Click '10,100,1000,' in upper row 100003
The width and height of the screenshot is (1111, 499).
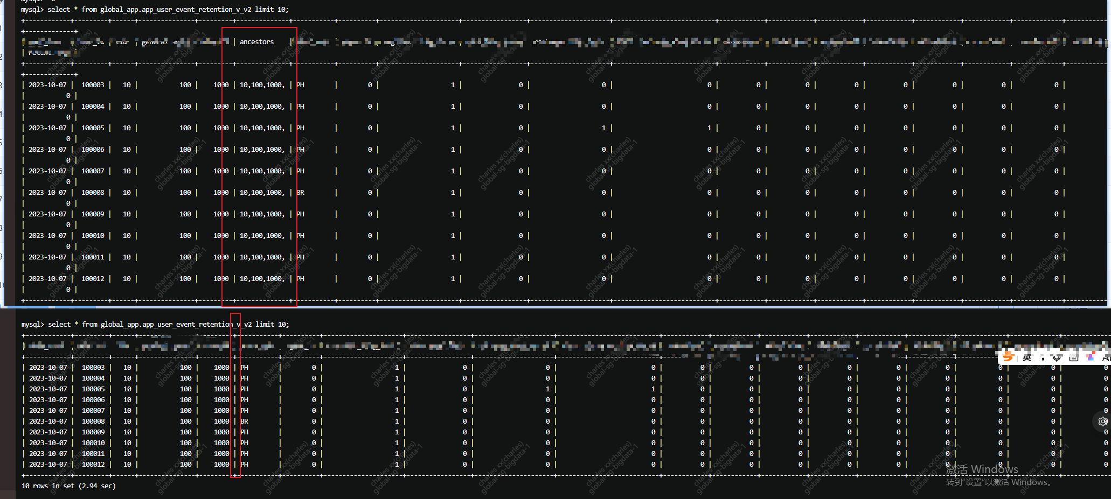point(262,85)
